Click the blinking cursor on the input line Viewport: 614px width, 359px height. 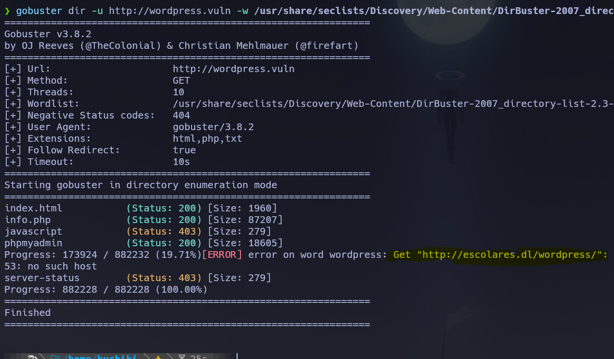click(x=237, y=356)
